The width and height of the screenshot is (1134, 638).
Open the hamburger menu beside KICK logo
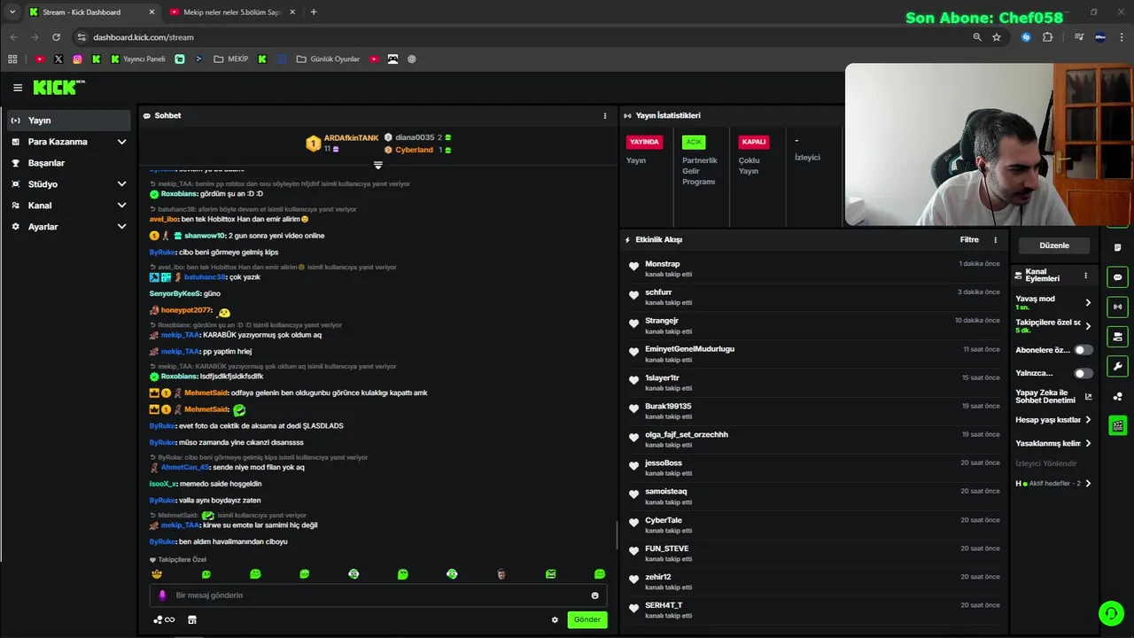tap(18, 88)
